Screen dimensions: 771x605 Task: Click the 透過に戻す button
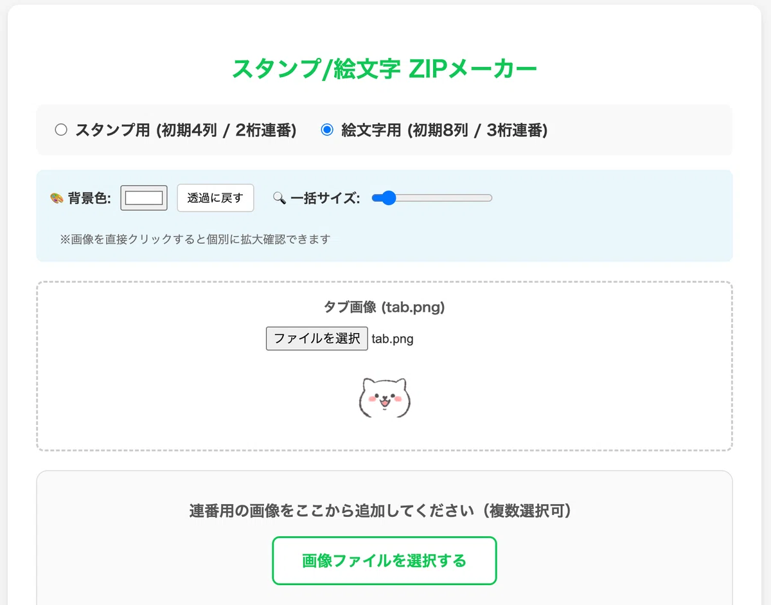[x=215, y=198]
